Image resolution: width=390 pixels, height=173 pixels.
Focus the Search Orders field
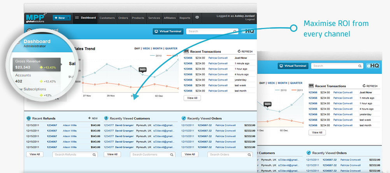(230, 154)
